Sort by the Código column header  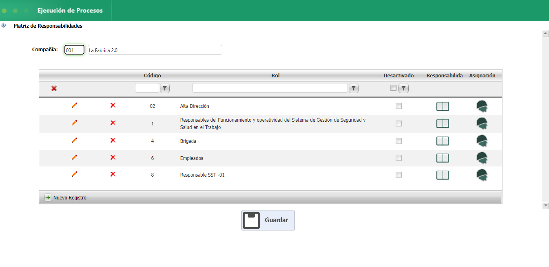(x=153, y=75)
